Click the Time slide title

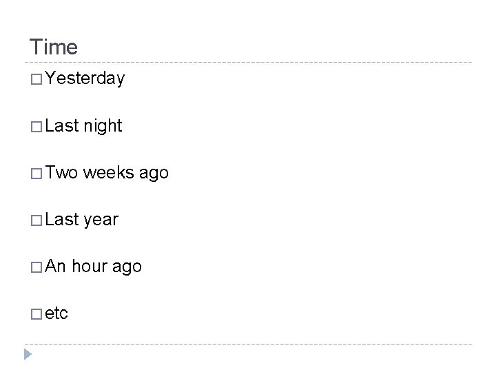[x=54, y=47]
